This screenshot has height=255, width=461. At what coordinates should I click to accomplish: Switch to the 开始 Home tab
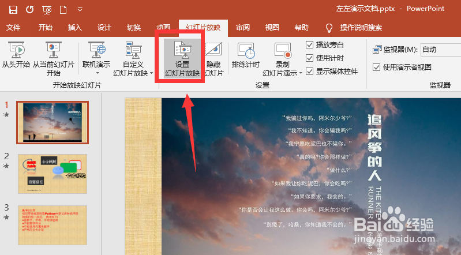click(45, 28)
